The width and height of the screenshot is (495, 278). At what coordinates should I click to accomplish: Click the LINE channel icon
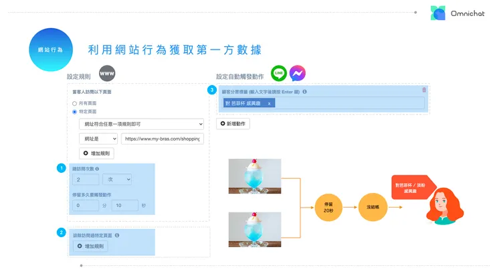pyautogui.click(x=279, y=74)
